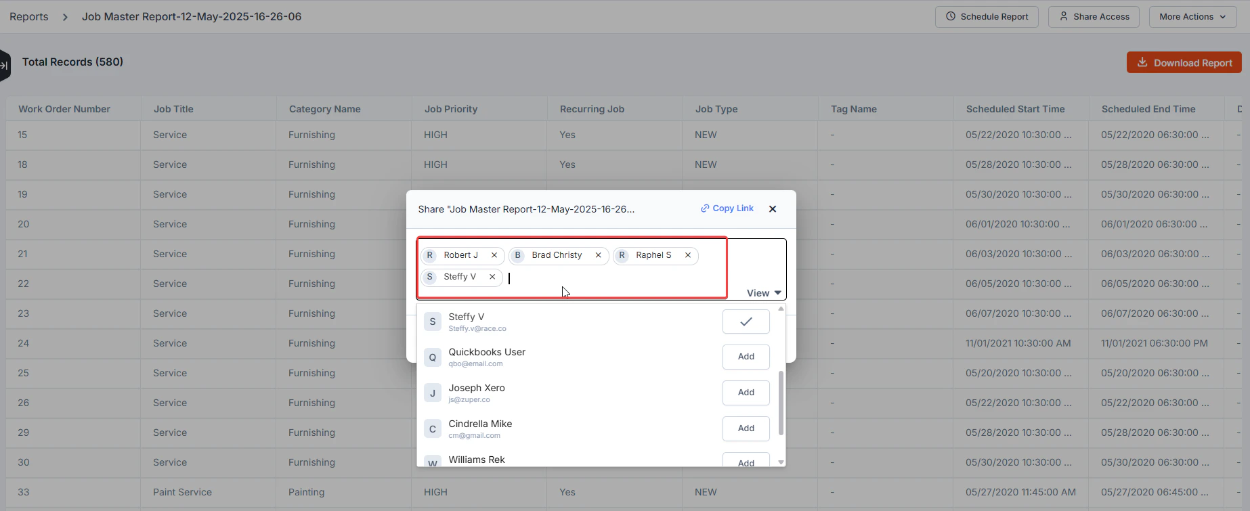Remove Brad Christy chip from share list
The height and width of the screenshot is (511, 1250).
pyautogui.click(x=598, y=255)
